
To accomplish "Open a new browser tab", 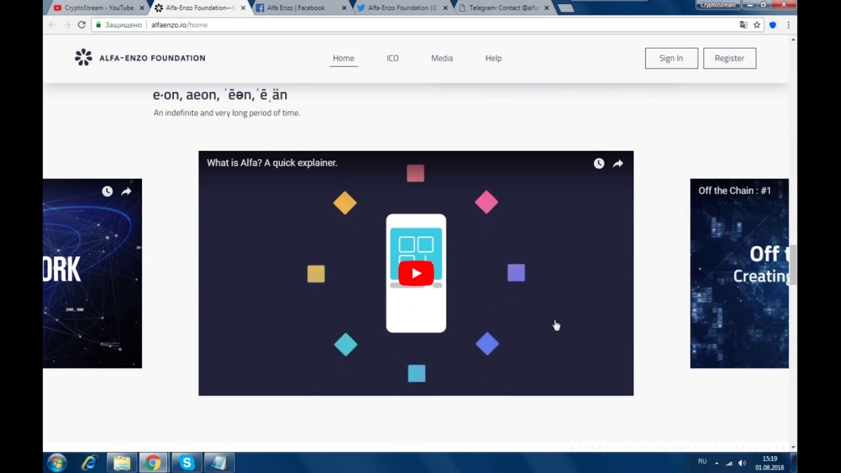I will click(x=565, y=9).
